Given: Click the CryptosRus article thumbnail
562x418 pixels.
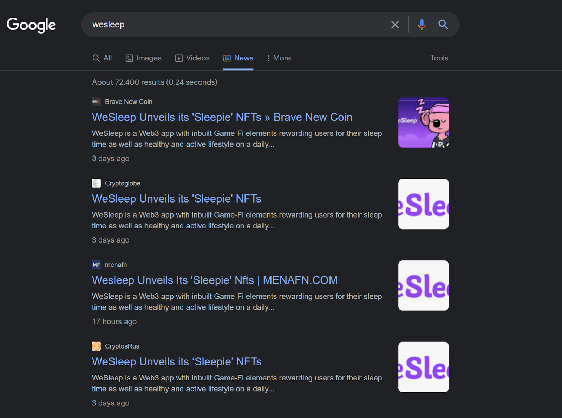Looking at the screenshot, I should point(424,367).
